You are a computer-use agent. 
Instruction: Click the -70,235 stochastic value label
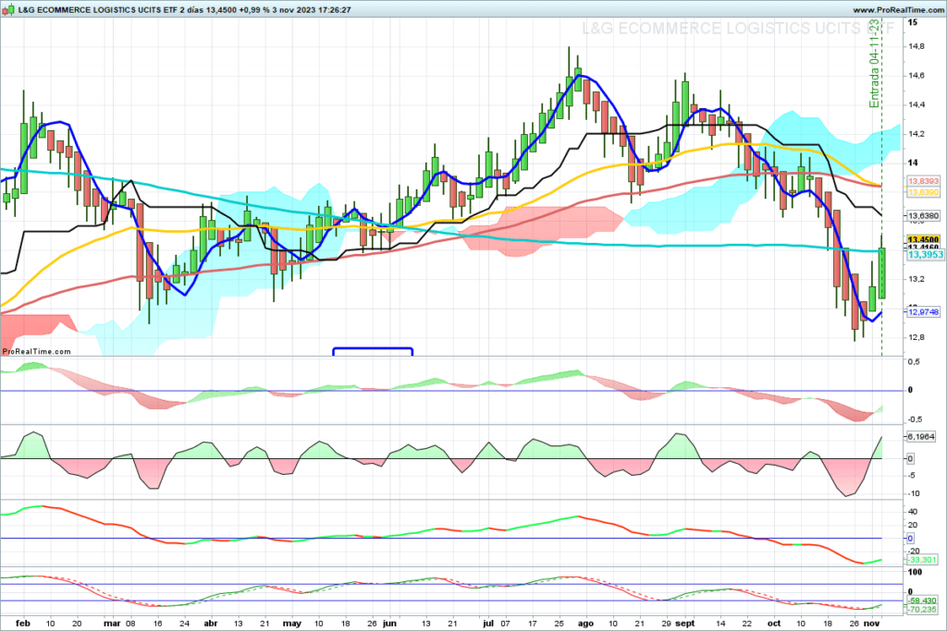coord(922,609)
